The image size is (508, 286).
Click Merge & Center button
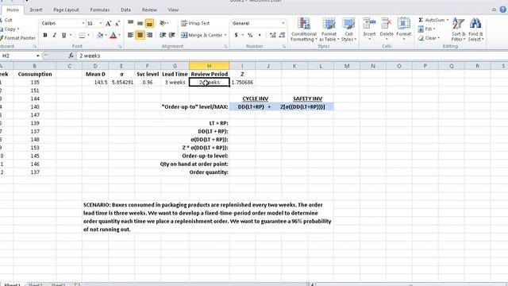[x=202, y=35]
